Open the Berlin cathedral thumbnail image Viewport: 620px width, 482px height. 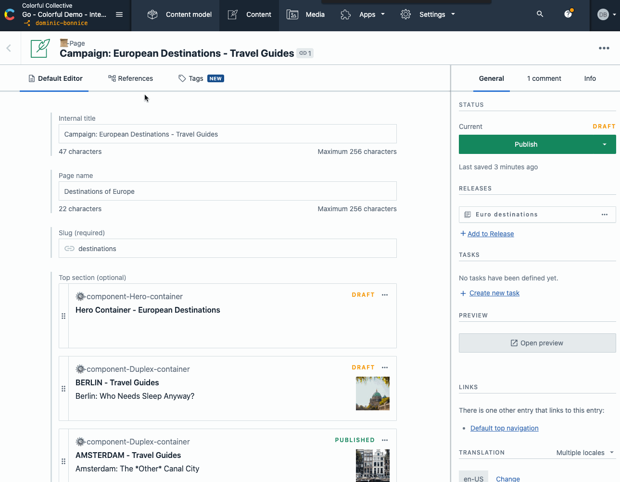click(373, 393)
